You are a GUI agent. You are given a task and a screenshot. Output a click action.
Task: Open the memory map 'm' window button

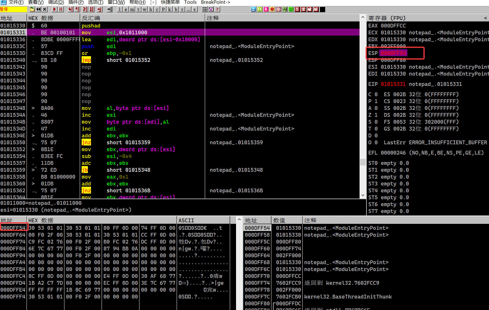coord(132,9)
